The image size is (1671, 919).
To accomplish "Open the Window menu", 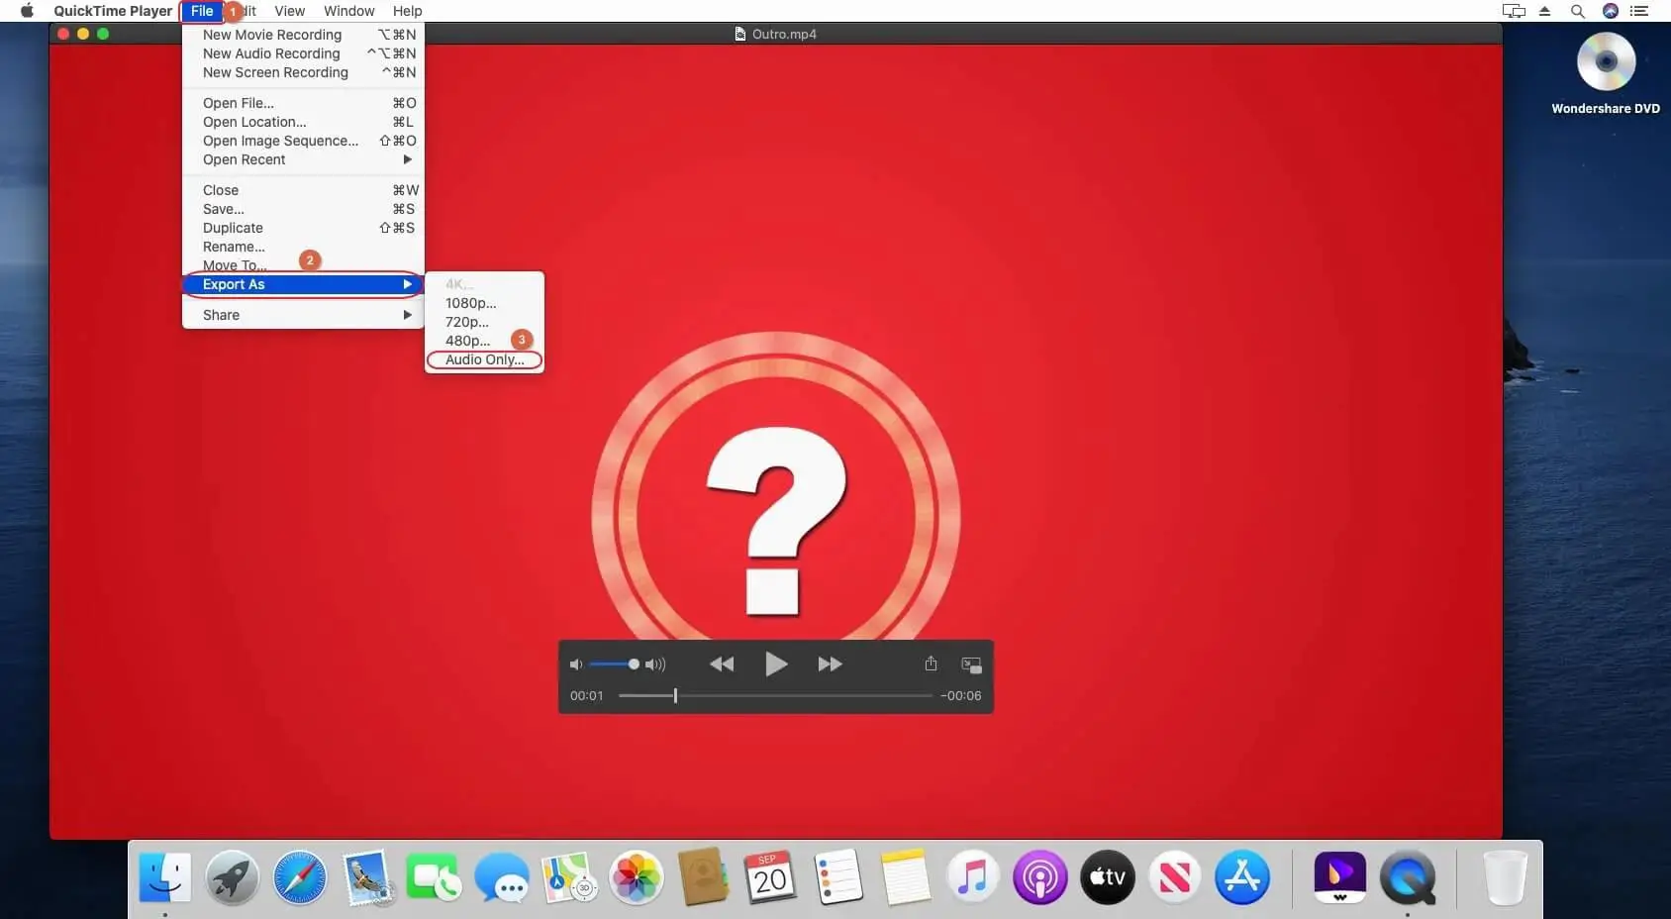I will point(348,11).
